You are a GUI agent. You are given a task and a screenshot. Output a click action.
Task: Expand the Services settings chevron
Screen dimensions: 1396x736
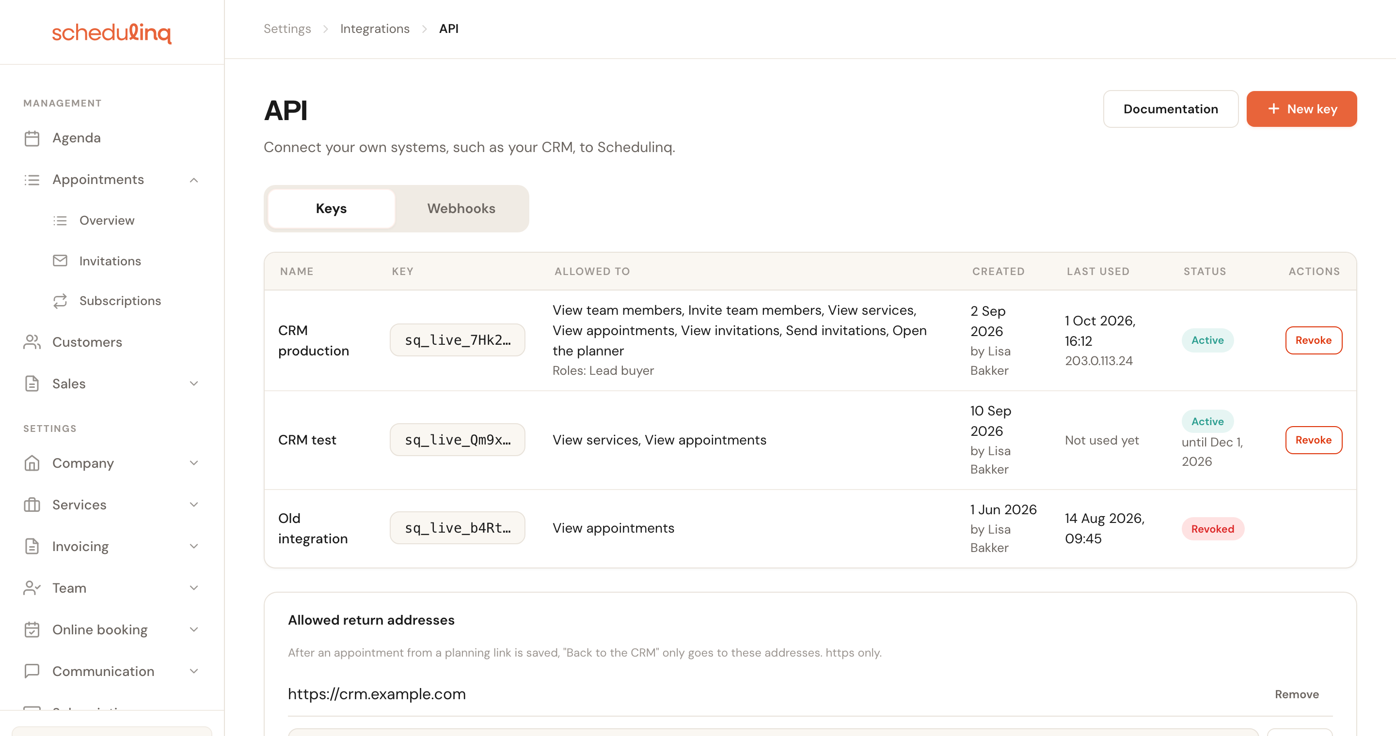(x=194, y=505)
